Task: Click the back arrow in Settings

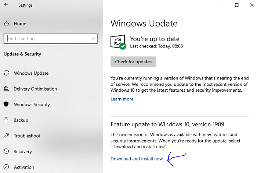Action: point(6,5)
